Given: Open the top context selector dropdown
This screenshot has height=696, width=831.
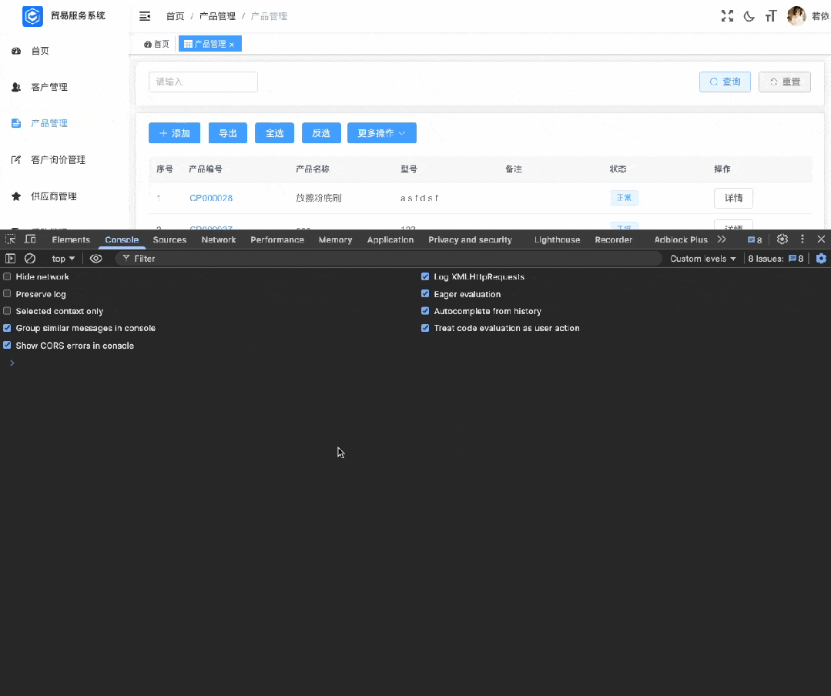Looking at the screenshot, I should coord(63,259).
